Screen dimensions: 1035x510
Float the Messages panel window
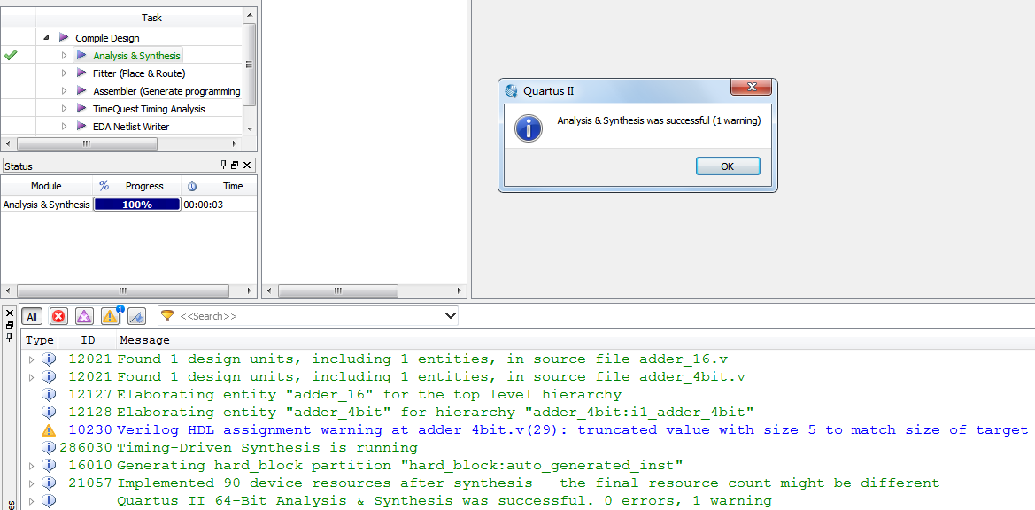coord(9,325)
